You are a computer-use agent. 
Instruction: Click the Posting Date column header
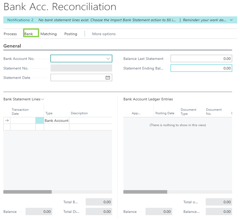pyautogui.click(x=165, y=113)
